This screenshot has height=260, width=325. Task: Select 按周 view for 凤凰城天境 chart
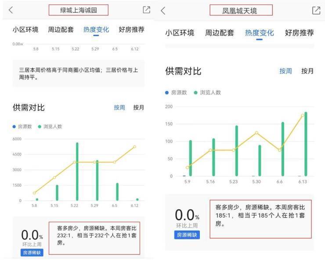point(286,71)
